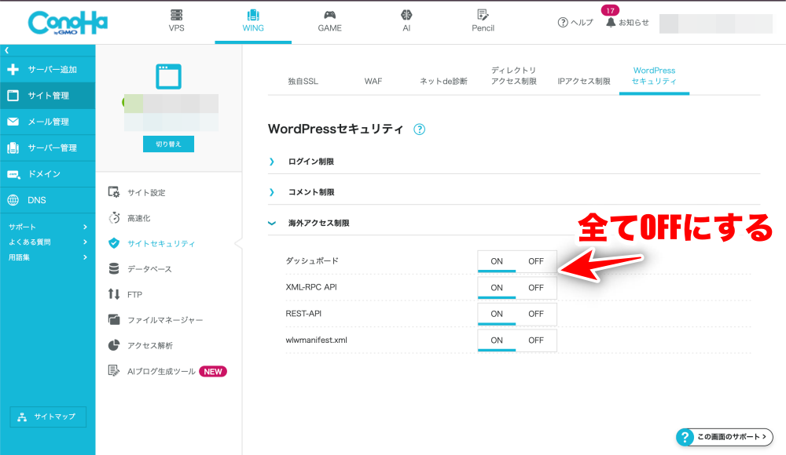The image size is (786, 455).
Task: Open the GAME service icon
Action: 329,16
